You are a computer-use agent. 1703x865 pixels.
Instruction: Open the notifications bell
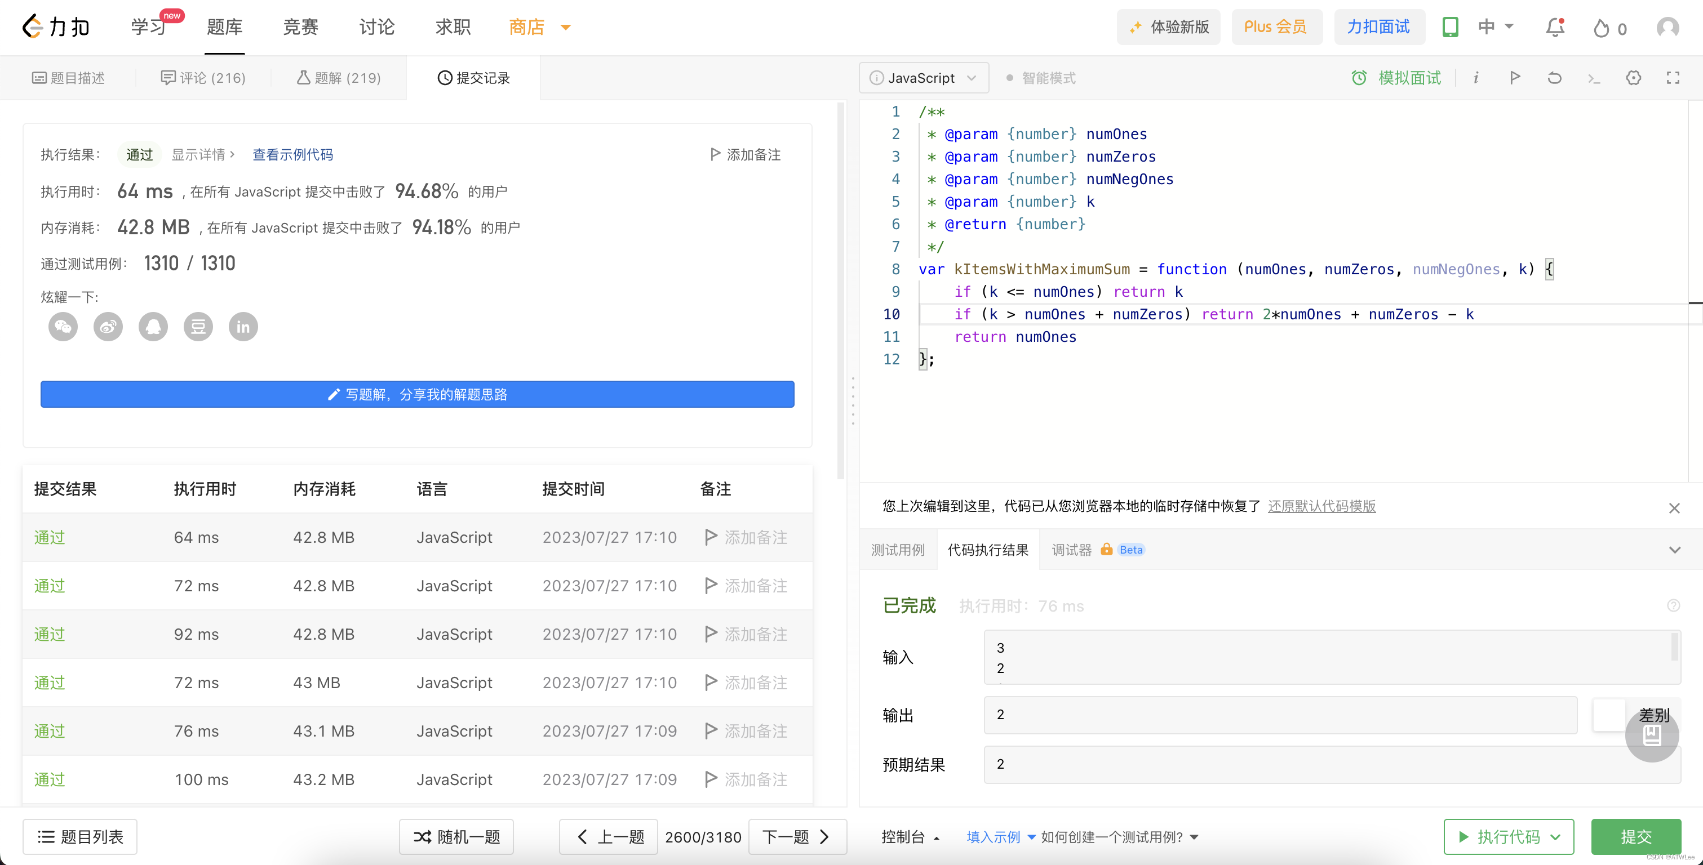(1555, 27)
